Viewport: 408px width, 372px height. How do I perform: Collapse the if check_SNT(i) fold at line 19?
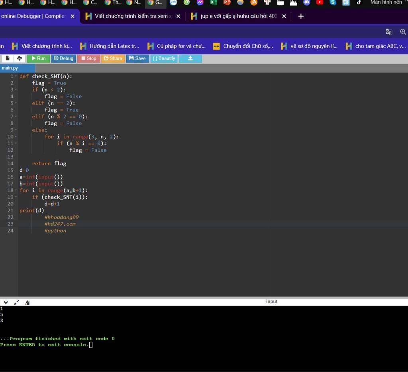click(16, 197)
